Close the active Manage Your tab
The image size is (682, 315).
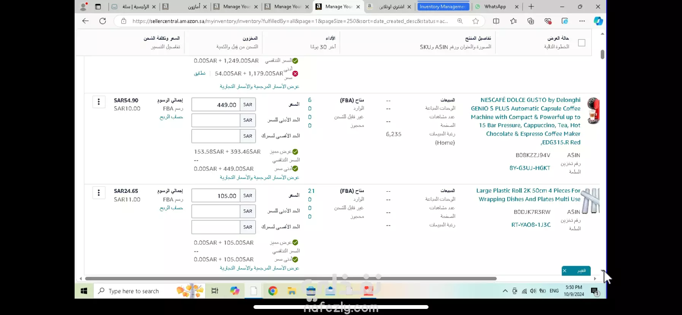tap(358, 7)
